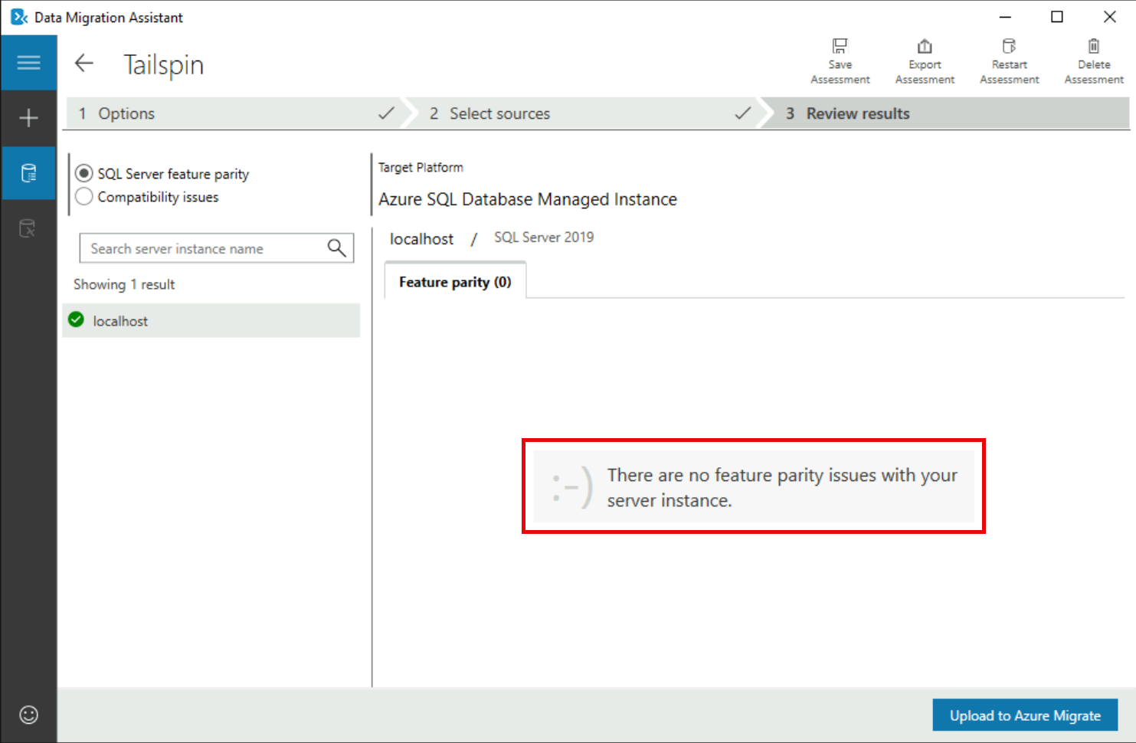Go back using the left arrow
The width and height of the screenshot is (1136, 743).
pyautogui.click(x=84, y=64)
